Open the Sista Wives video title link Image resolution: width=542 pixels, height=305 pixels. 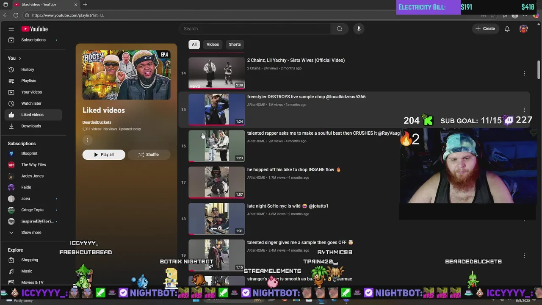pyautogui.click(x=296, y=60)
